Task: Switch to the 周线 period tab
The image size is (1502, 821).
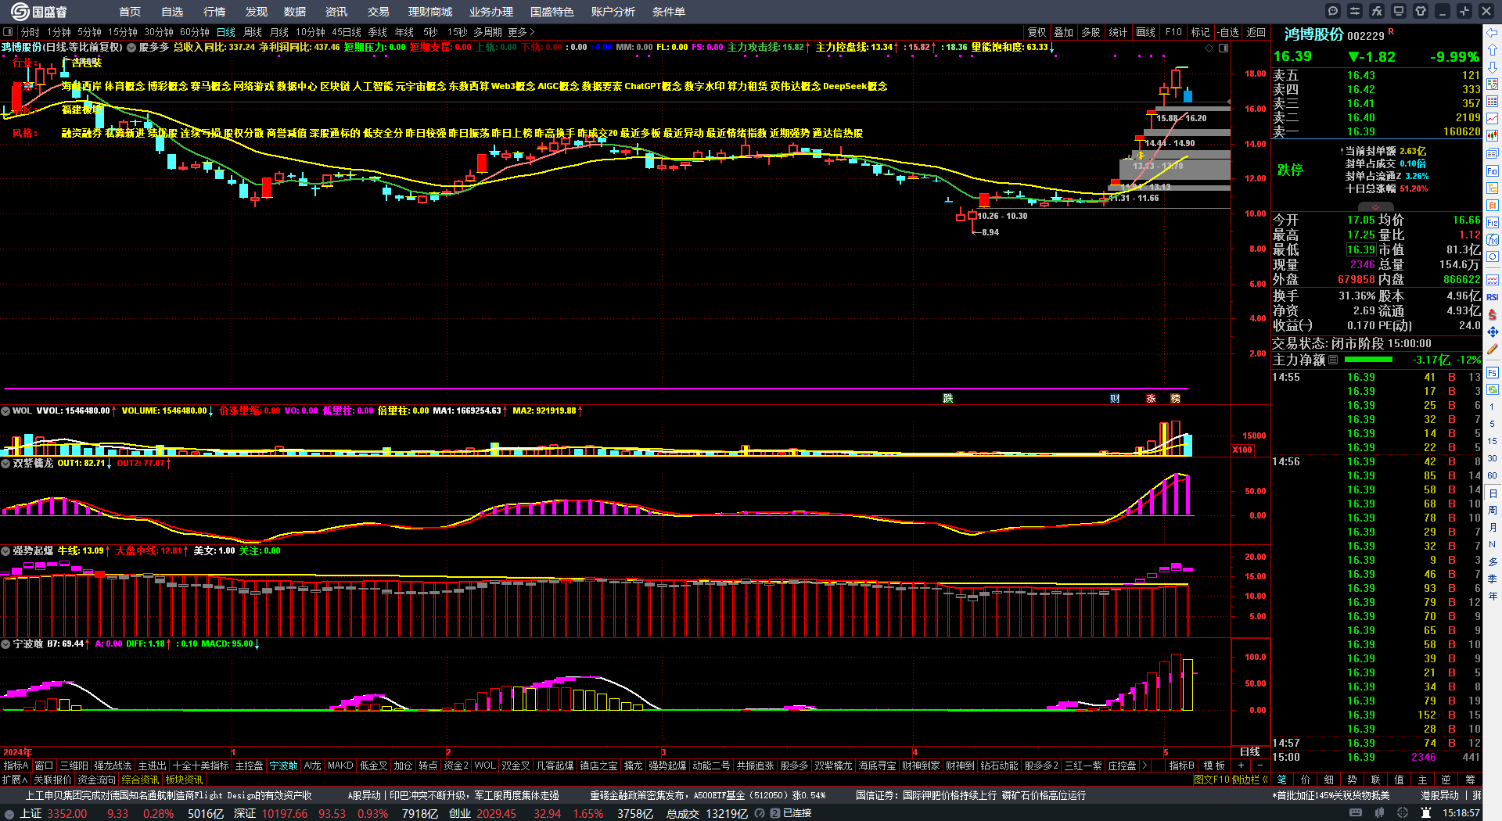Action: coord(253,32)
